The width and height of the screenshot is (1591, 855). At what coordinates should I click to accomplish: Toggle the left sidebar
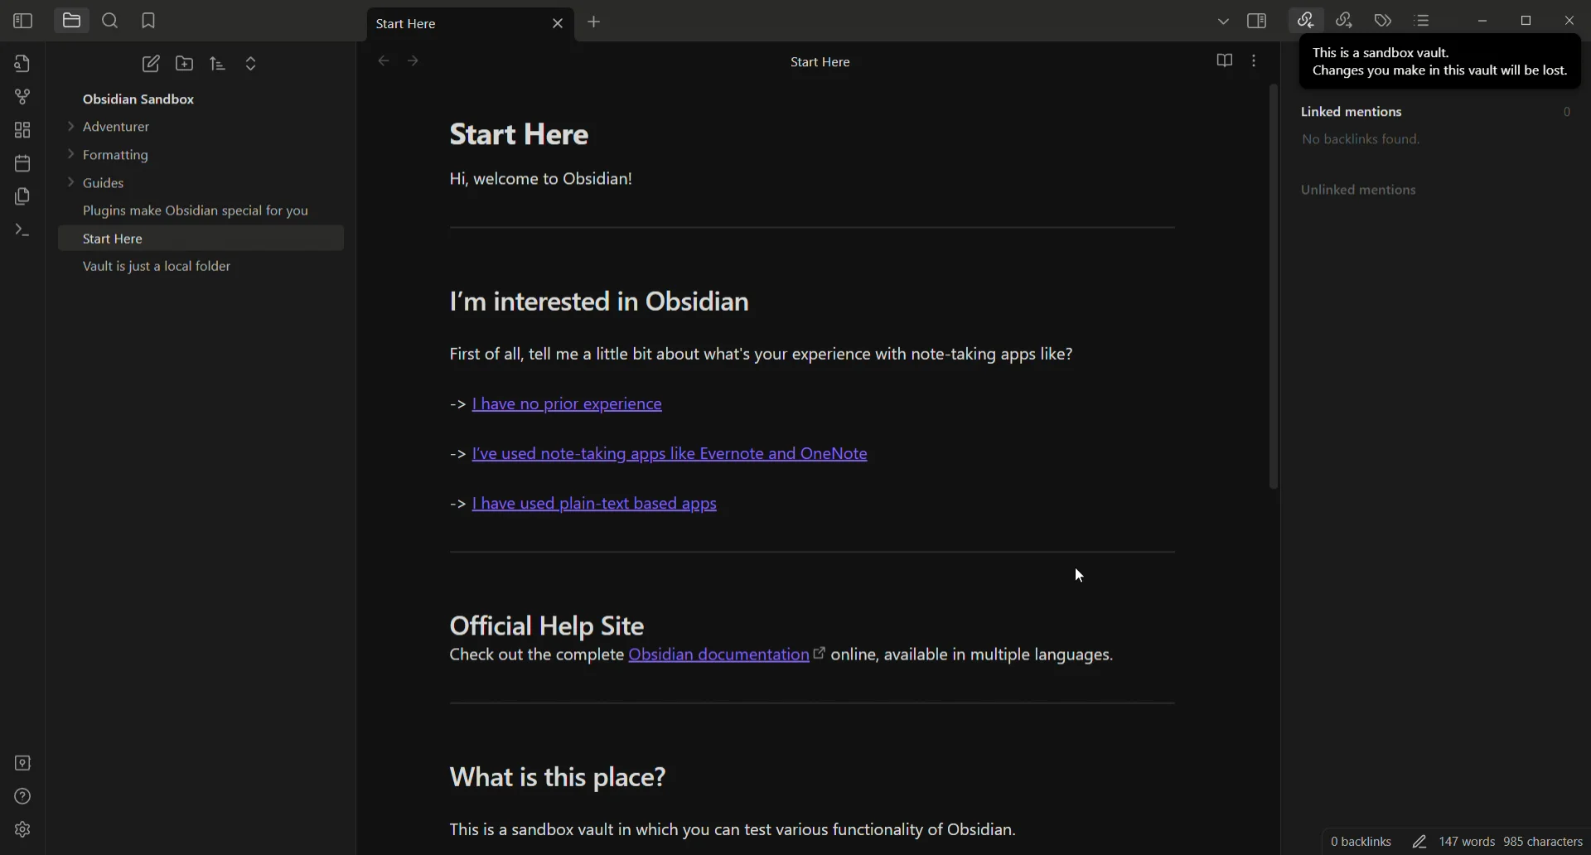coord(22,21)
